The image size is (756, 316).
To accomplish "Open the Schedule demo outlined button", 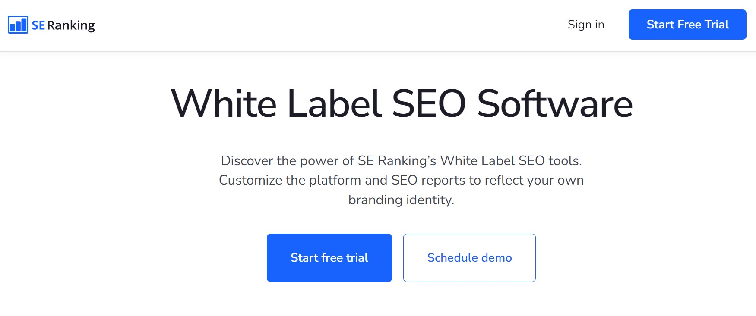I will click(469, 258).
